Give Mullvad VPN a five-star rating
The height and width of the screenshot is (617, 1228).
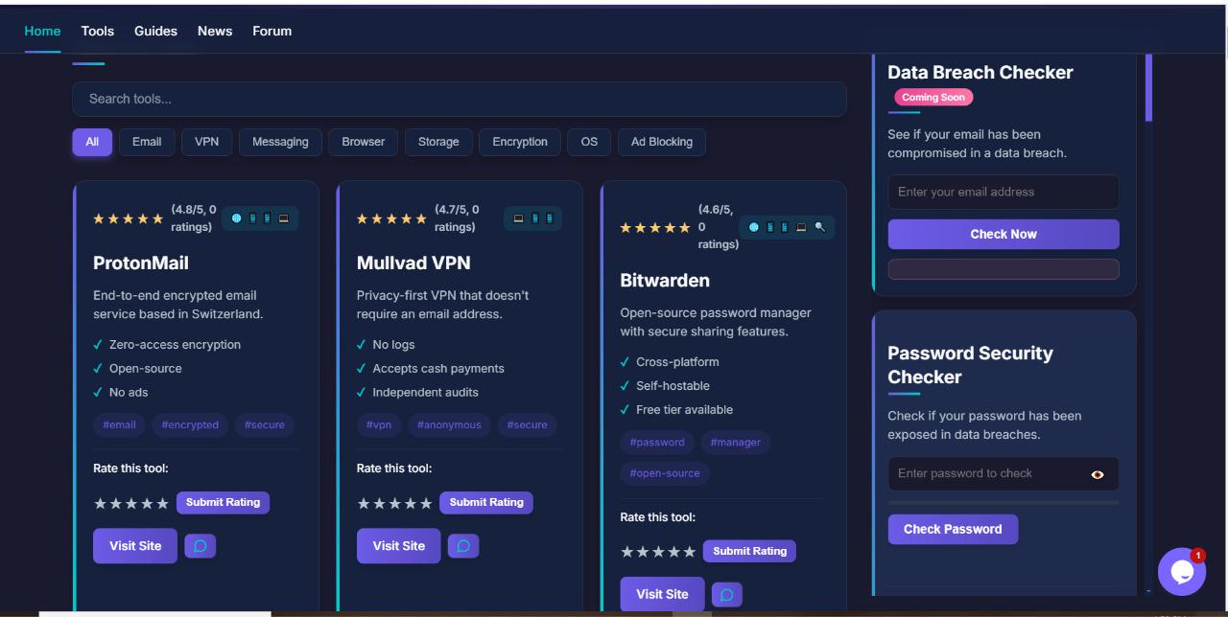point(426,503)
